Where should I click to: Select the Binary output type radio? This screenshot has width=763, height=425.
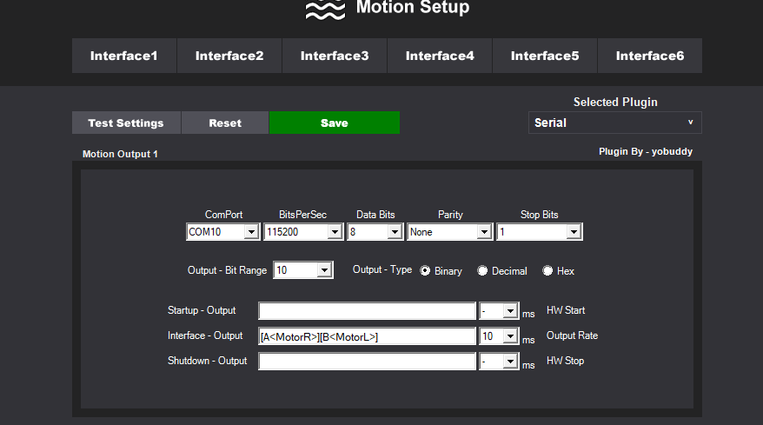(x=426, y=271)
